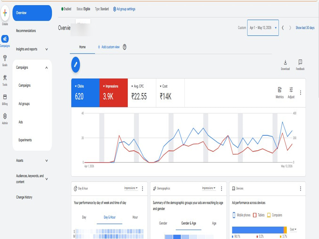Image resolution: width=319 pixels, height=239 pixels.
Task: Open Impressions dropdown in Day & hour card
Action: click(x=131, y=188)
